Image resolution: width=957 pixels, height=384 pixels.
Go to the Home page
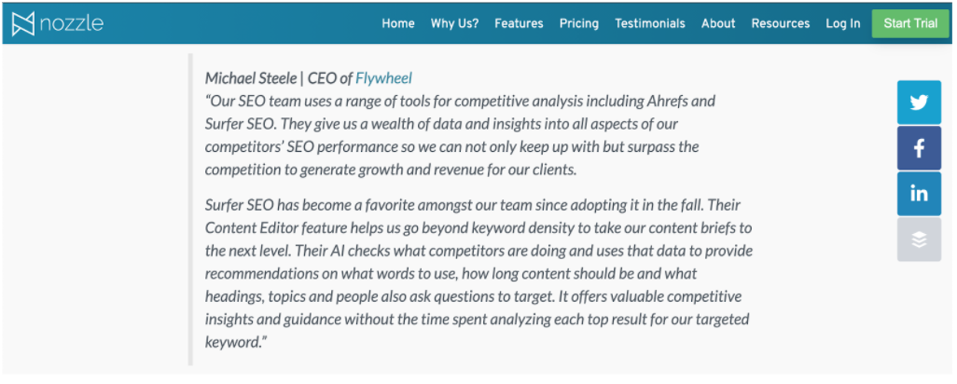[398, 23]
